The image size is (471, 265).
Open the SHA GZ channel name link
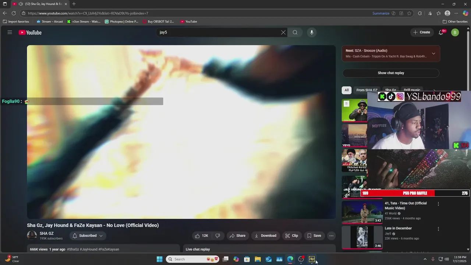point(47,233)
